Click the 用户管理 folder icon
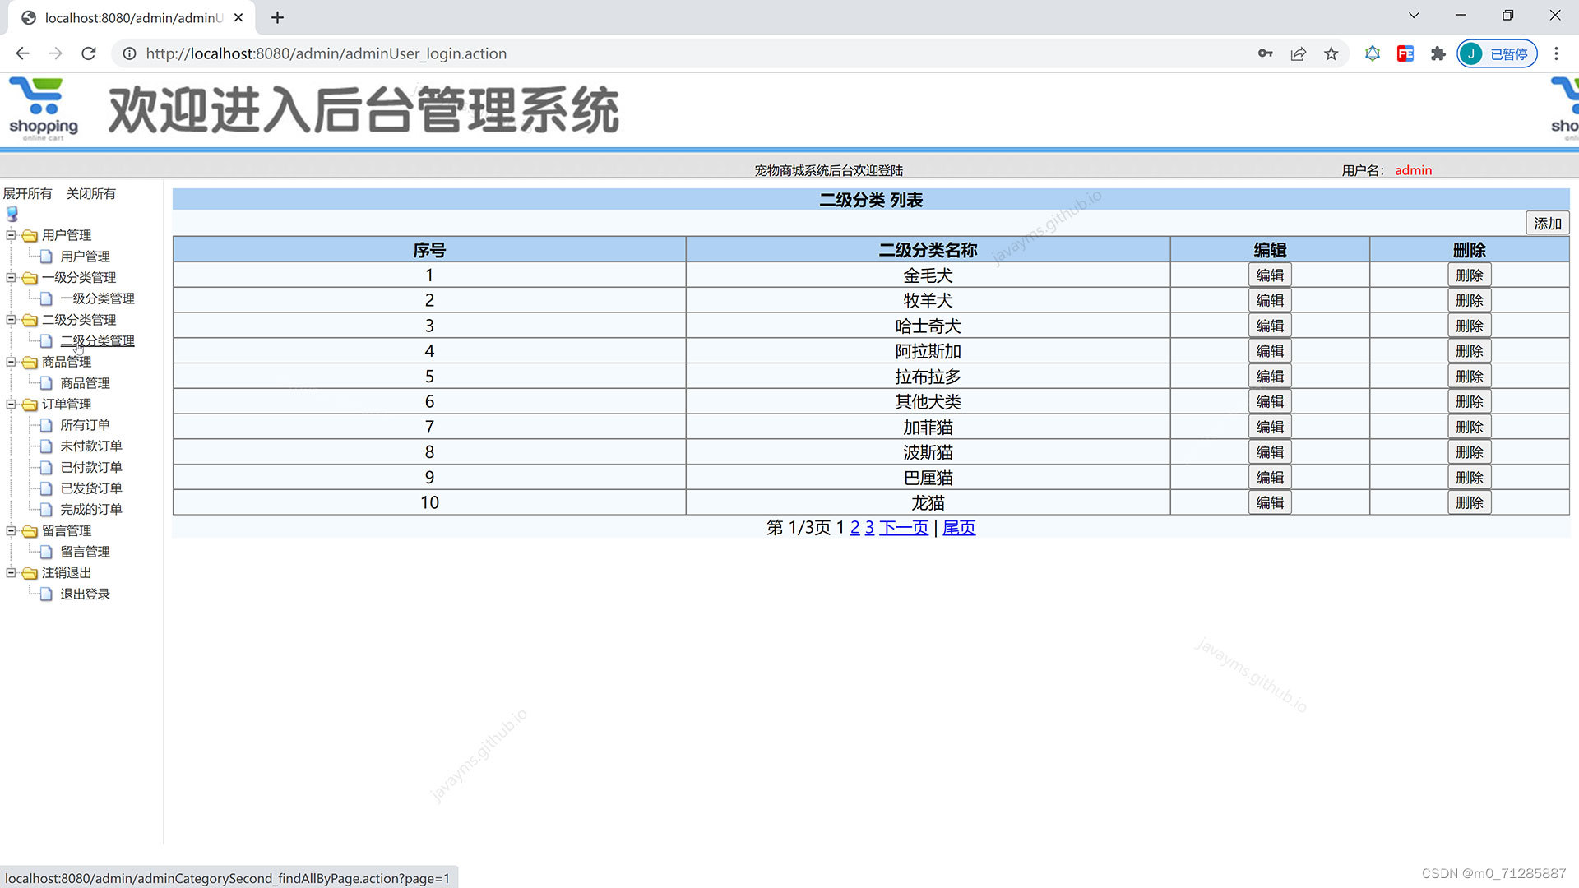 click(x=30, y=235)
